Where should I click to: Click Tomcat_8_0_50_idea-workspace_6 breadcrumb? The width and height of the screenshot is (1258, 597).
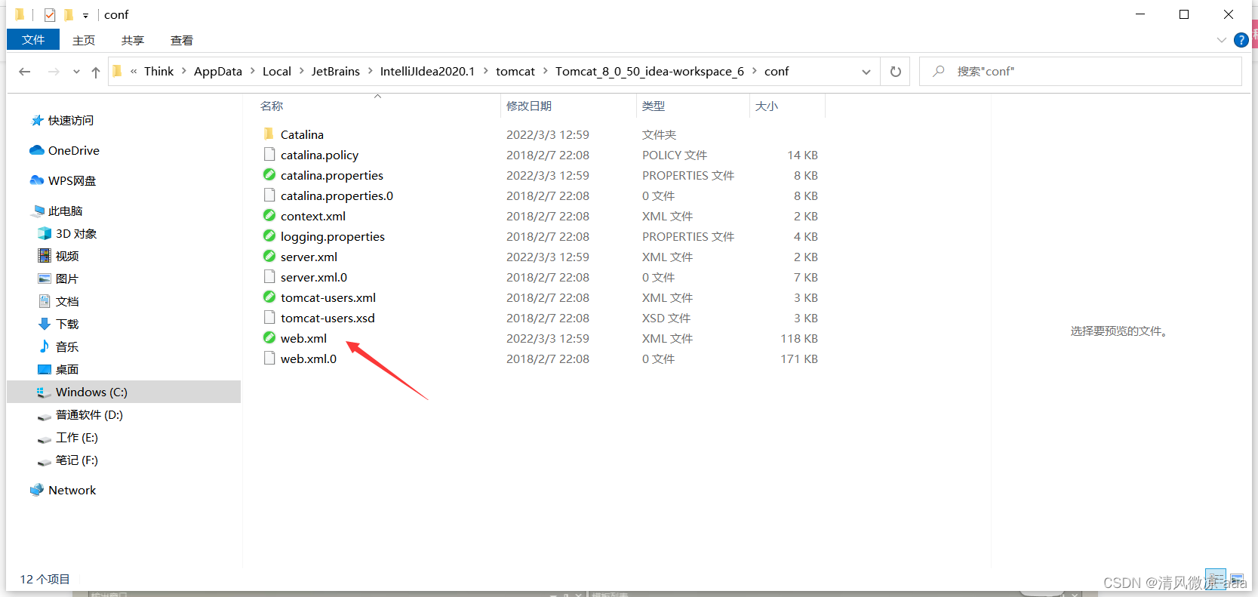click(650, 72)
